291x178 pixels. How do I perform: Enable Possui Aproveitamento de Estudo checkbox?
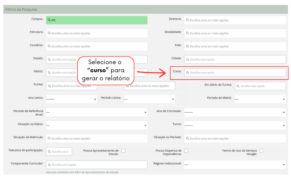pyautogui.click(x=124, y=151)
